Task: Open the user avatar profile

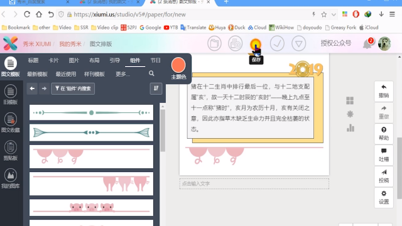Action: point(384,43)
